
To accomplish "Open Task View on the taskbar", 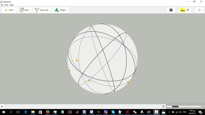I will 18,112.
